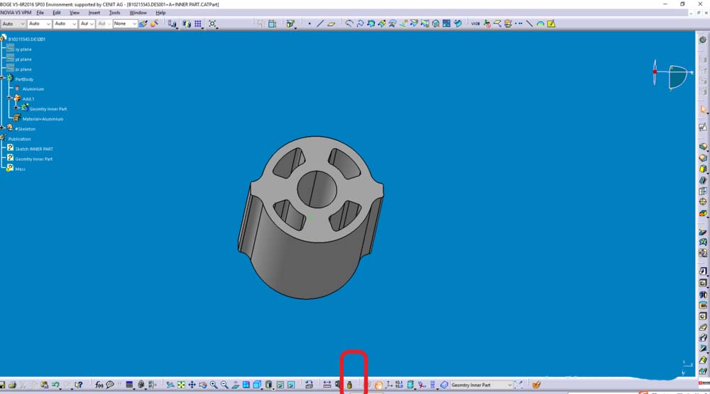710x394 pixels.
Task: Click the Zoom Out magnifier
Action: pos(224,385)
